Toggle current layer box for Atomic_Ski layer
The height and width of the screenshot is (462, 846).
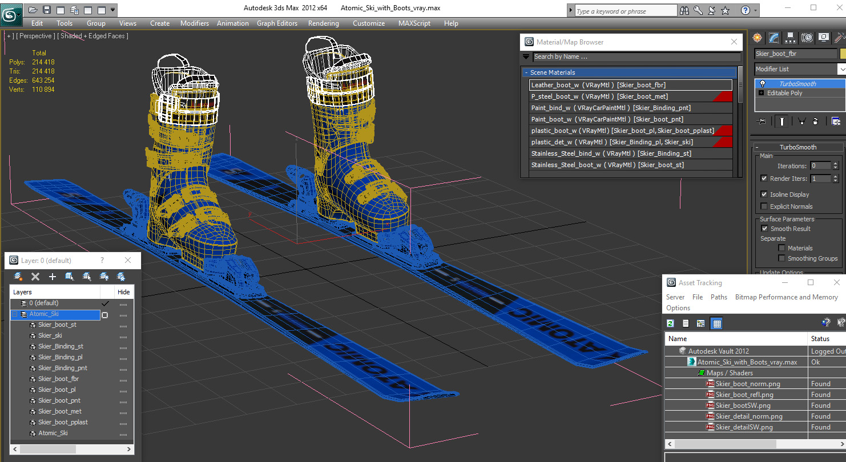[x=104, y=315]
